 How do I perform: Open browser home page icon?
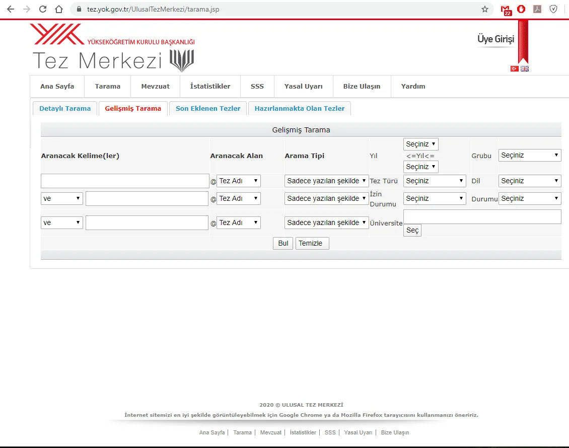pyautogui.click(x=59, y=9)
